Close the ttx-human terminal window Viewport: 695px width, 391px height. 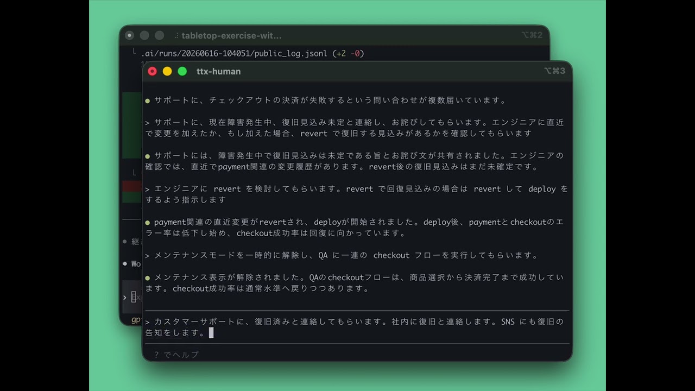(152, 71)
